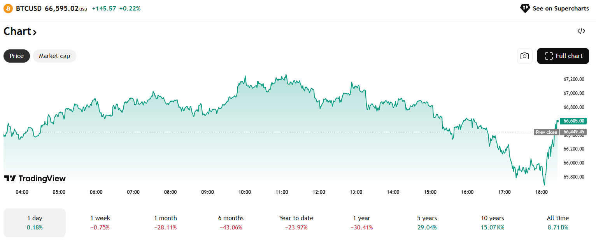This screenshot has width=596, height=245.
Task: Click the Supercharts candlestick icon
Action: pos(525,8)
